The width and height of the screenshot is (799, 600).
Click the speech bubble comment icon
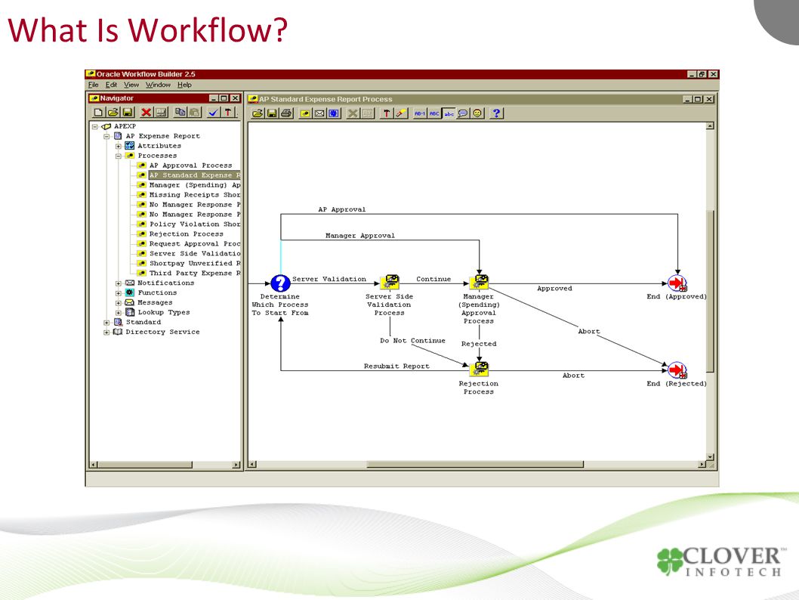pos(463,113)
